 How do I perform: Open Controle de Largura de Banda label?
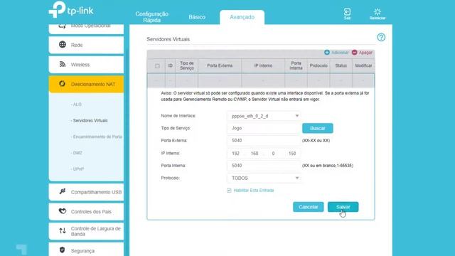(96, 231)
